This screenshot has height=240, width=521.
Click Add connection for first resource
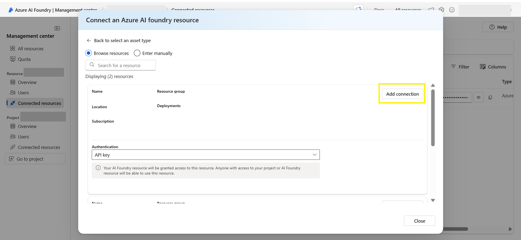pos(402,94)
